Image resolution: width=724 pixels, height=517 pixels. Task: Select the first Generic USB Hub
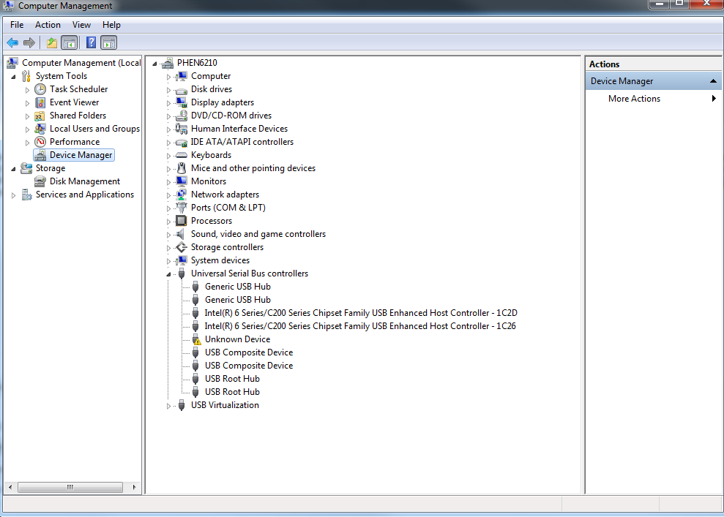point(237,287)
